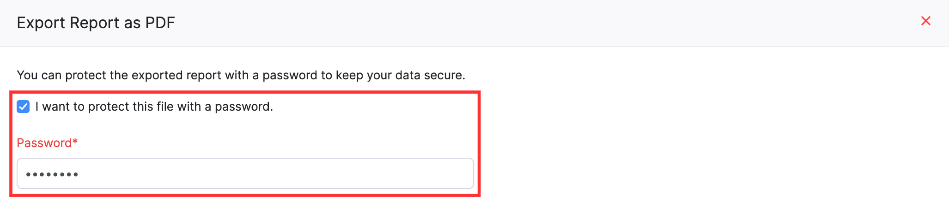
Task: Click the "I want to protect this file" label
Action: point(154,107)
